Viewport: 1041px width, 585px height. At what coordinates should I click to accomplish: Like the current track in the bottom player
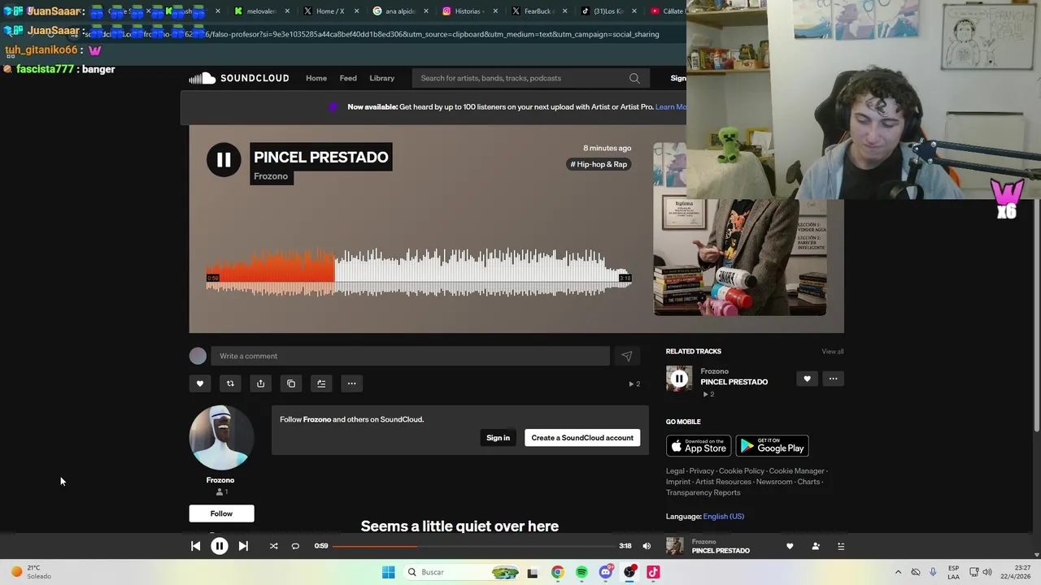(x=790, y=546)
